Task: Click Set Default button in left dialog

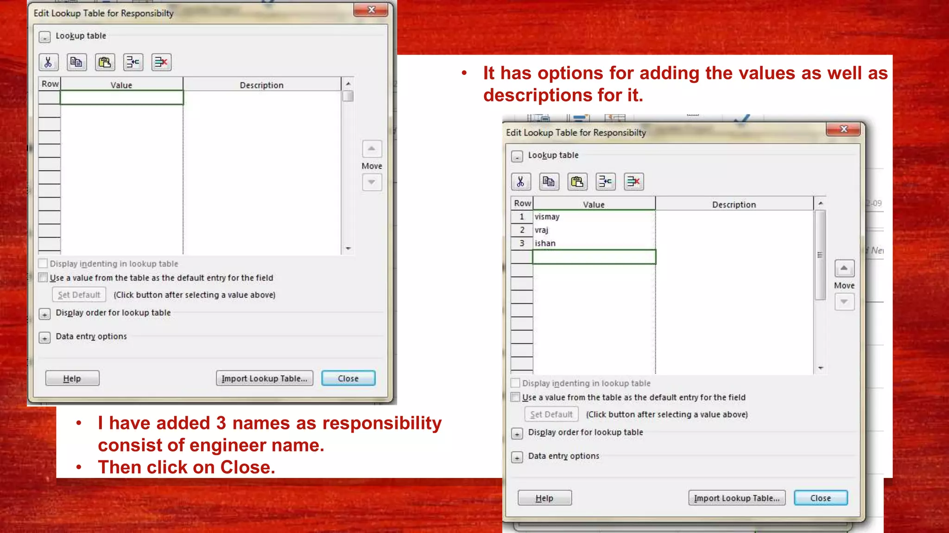Action: (x=79, y=295)
